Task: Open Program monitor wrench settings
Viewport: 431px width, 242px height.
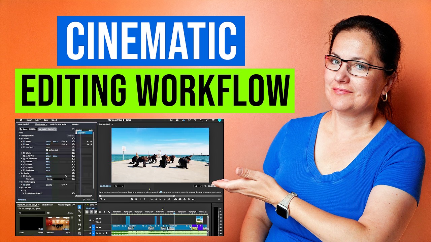Action: pos(205,186)
